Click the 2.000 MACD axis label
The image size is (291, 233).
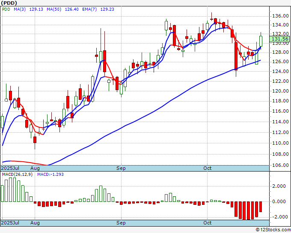pos(279,186)
